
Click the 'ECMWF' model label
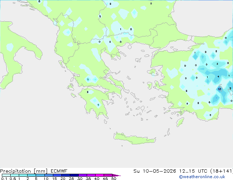coord(59,171)
